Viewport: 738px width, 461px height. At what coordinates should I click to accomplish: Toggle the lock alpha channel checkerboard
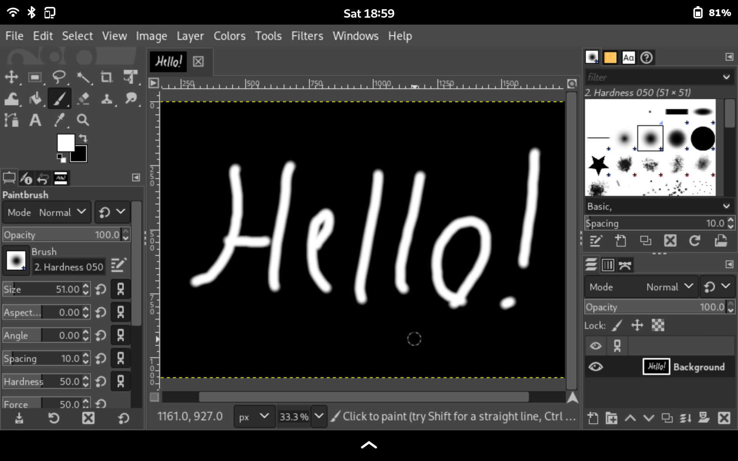(x=658, y=325)
